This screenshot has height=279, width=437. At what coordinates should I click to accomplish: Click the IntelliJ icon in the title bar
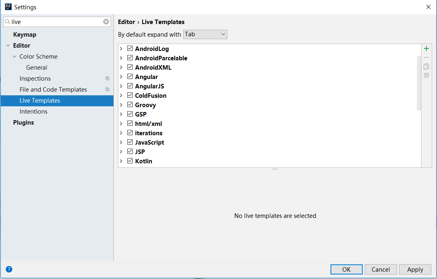pyautogui.click(x=8, y=7)
